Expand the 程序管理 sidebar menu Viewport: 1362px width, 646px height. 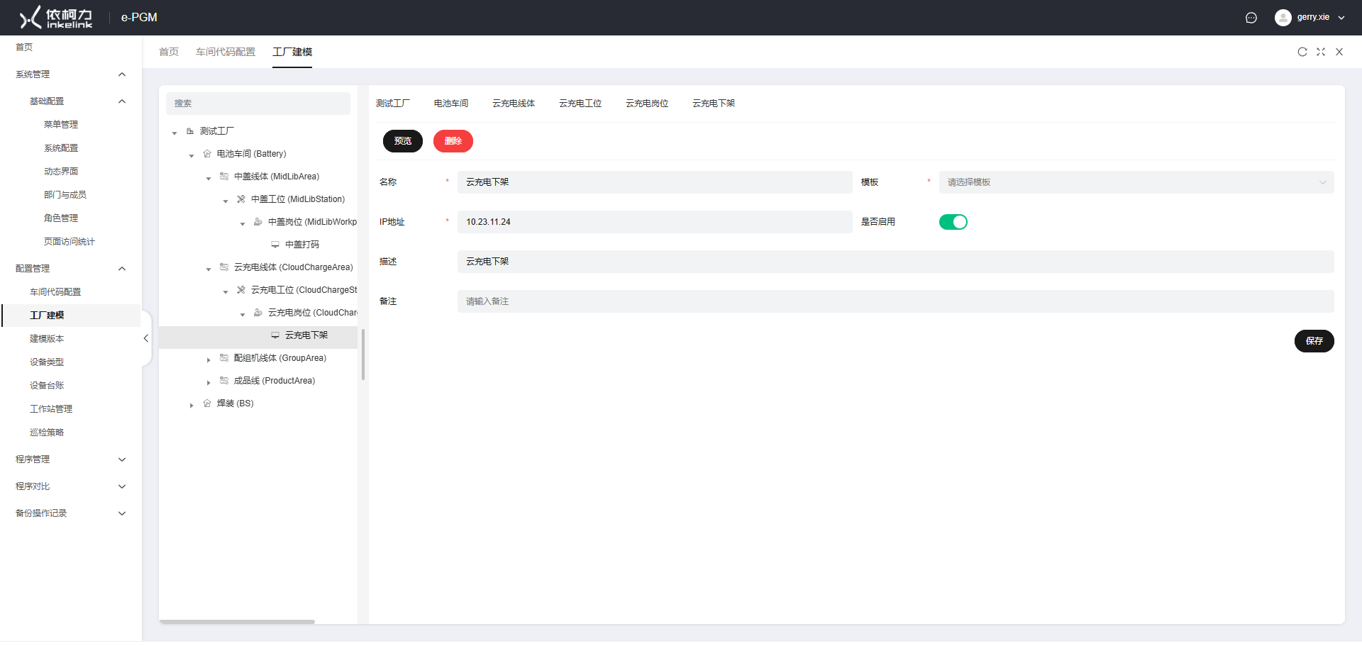(70, 460)
